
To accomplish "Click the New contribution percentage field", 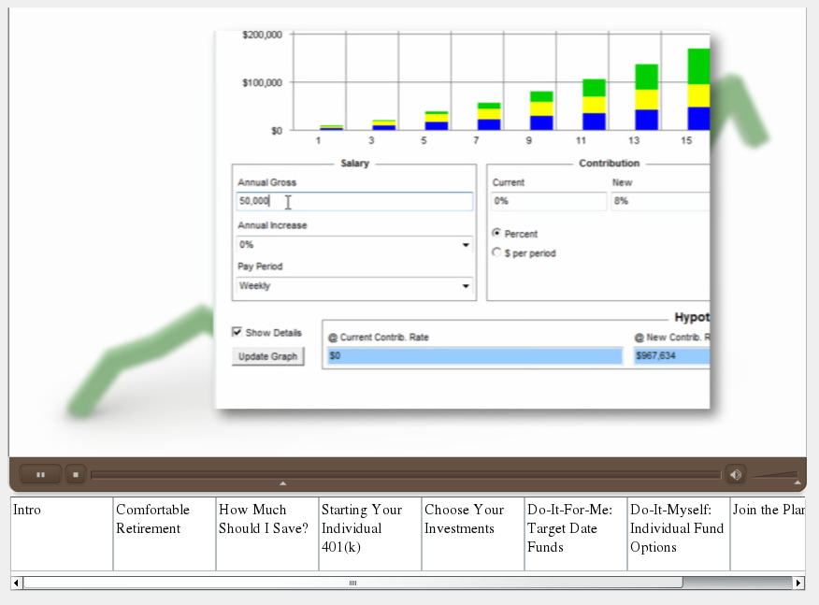I will [x=659, y=202].
